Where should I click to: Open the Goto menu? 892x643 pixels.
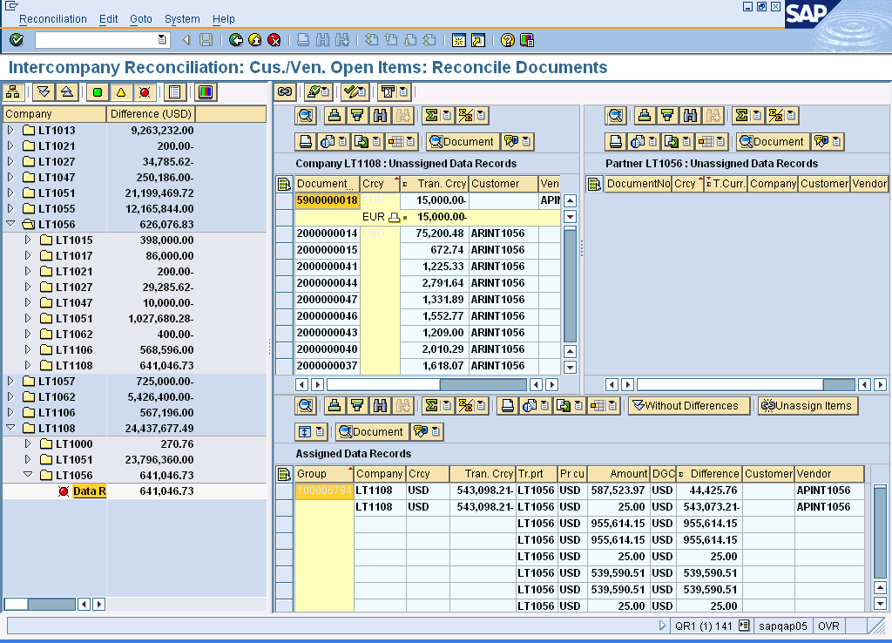(140, 19)
